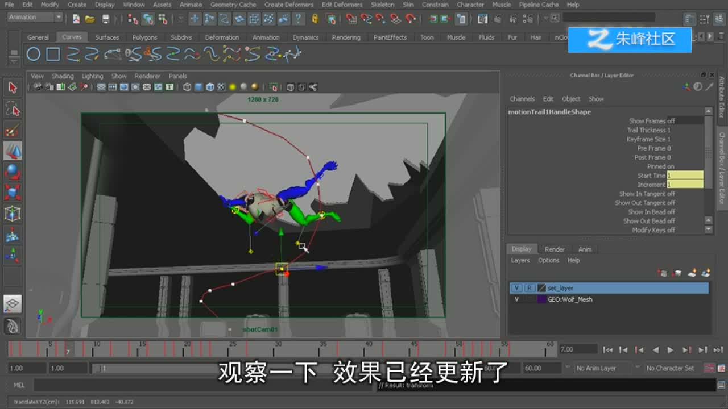
Task: Toggle visibility V of GEO:Wolf_Mesh layer
Action: 516,299
